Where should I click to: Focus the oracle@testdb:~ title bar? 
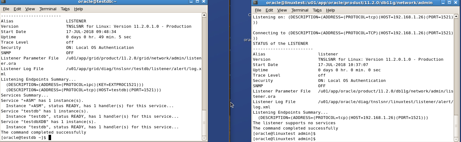pos(97,2)
